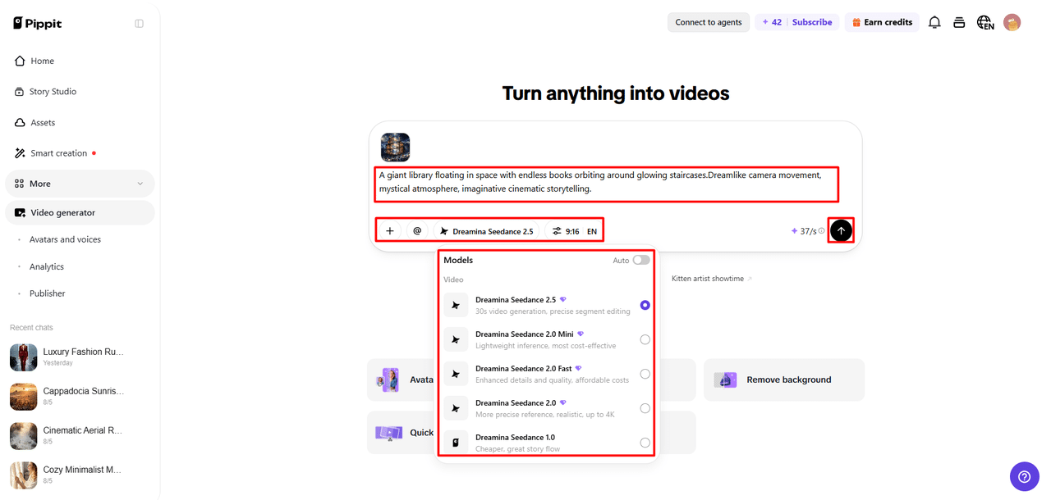Click Connect to agents button

(x=708, y=22)
